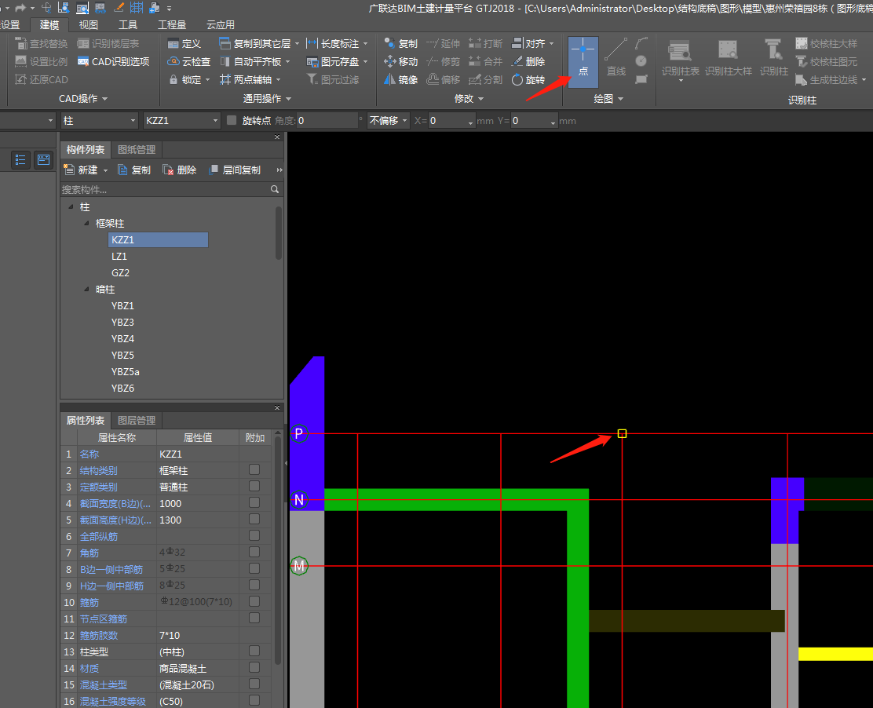Image resolution: width=873 pixels, height=708 pixels.
Task: Click the 分割 (split) tool
Action: click(x=485, y=79)
